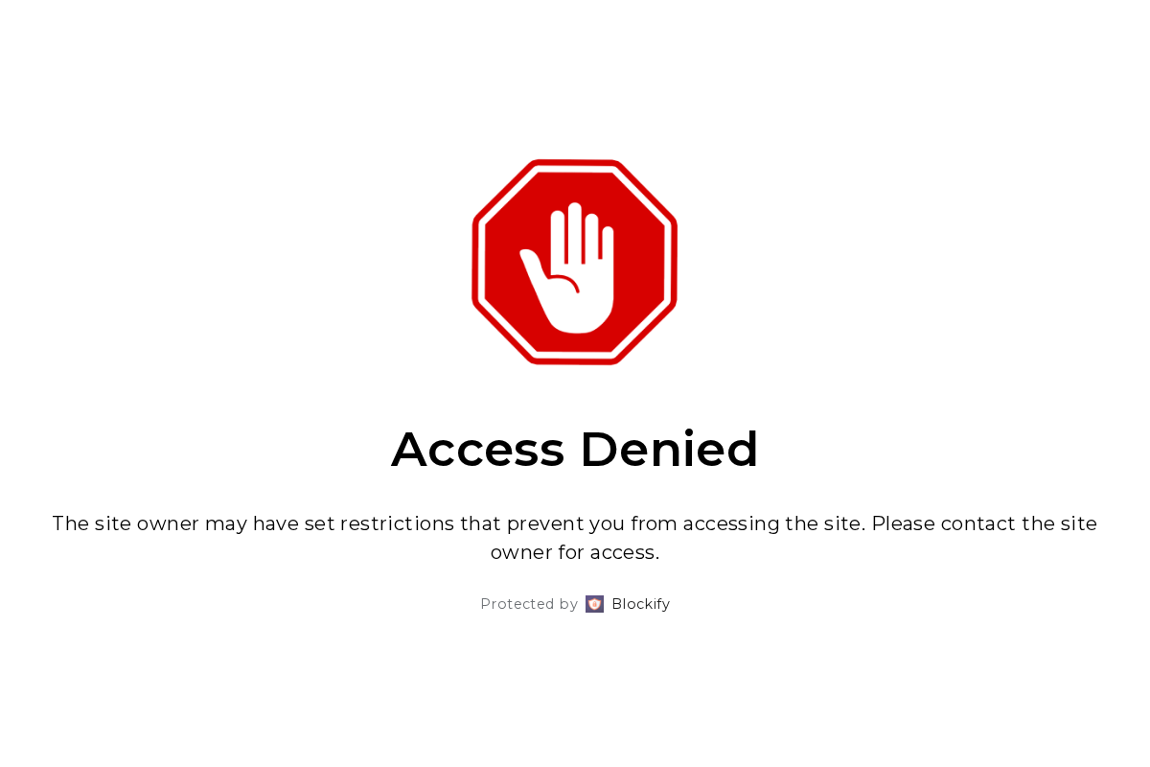Click the "Protected by" label
Viewport: 1150px width, 767px height.
(529, 604)
